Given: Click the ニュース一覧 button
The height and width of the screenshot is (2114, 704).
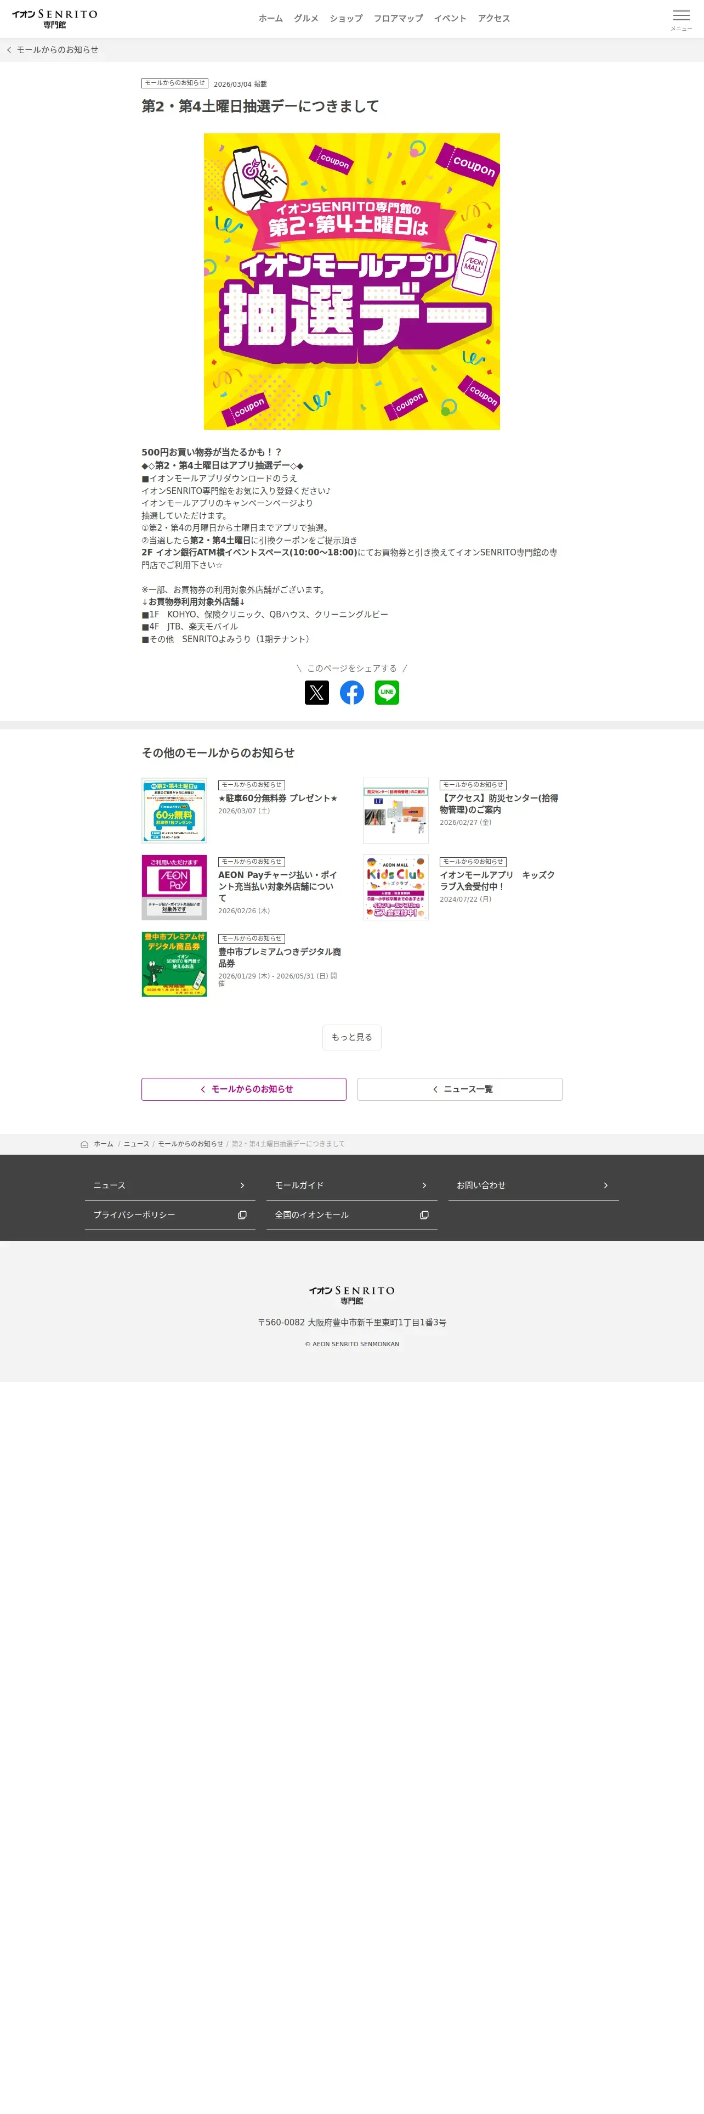Looking at the screenshot, I should coord(460,1089).
